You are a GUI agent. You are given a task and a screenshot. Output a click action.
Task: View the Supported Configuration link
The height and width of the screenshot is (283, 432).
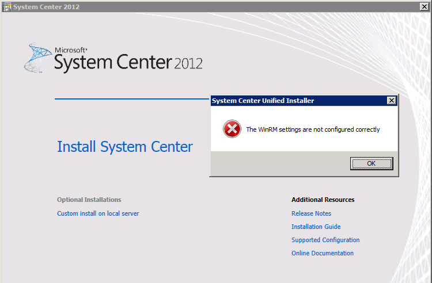pos(325,240)
